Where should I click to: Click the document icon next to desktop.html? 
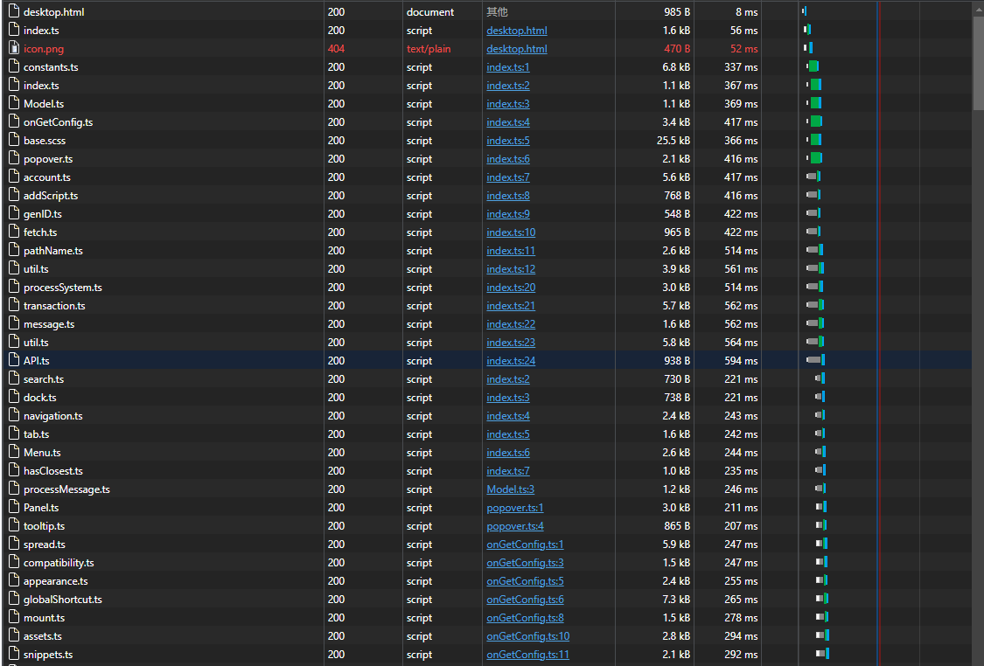[x=14, y=12]
